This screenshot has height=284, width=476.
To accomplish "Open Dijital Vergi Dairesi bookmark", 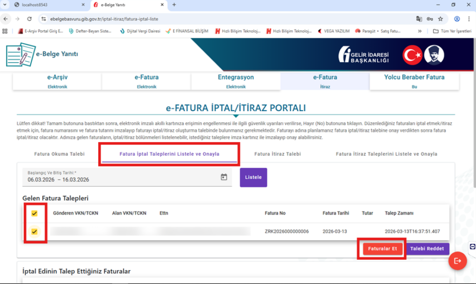I will [140, 31].
